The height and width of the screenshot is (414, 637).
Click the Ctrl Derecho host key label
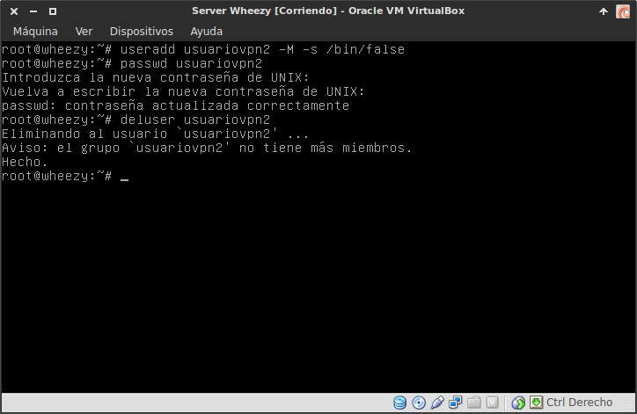579,403
